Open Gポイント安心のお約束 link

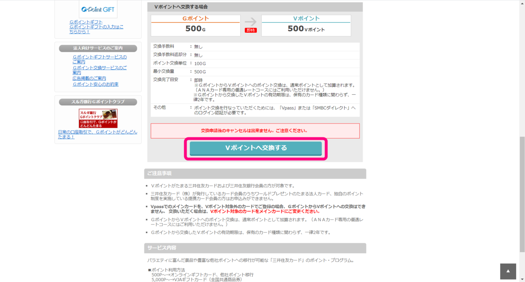[x=95, y=84]
